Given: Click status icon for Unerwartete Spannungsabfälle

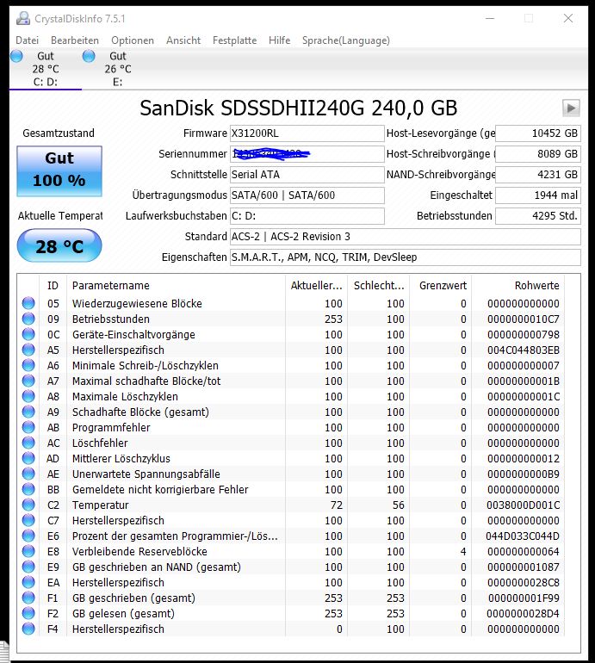Looking at the screenshot, I should pos(28,474).
